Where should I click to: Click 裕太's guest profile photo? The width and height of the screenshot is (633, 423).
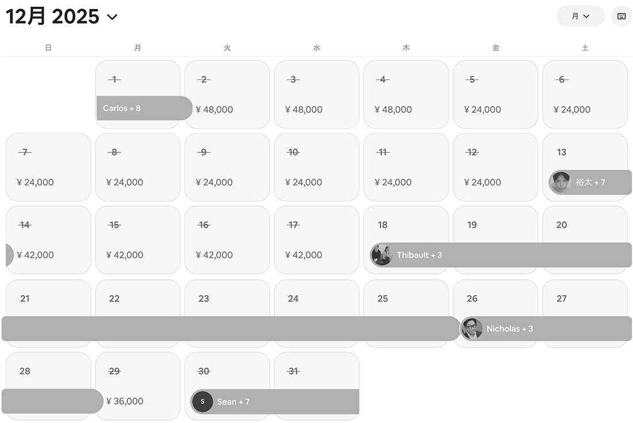click(560, 182)
